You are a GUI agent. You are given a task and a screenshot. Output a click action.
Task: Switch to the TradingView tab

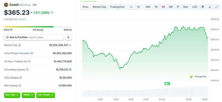pyautogui.click(x=117, y=7)
